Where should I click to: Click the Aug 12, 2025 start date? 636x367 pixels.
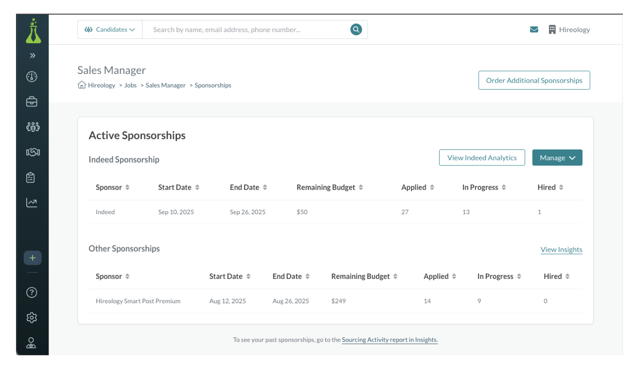pyautogui.click(x=228, y=301)
